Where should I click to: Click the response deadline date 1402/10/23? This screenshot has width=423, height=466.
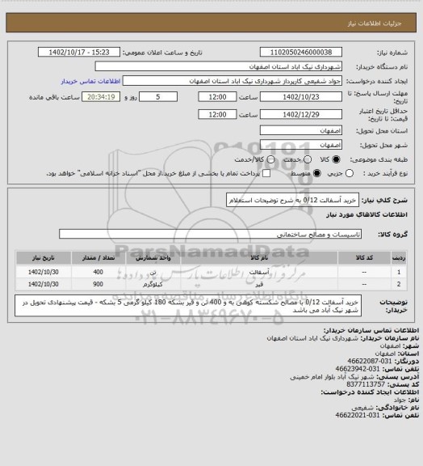tap(301, 97)
